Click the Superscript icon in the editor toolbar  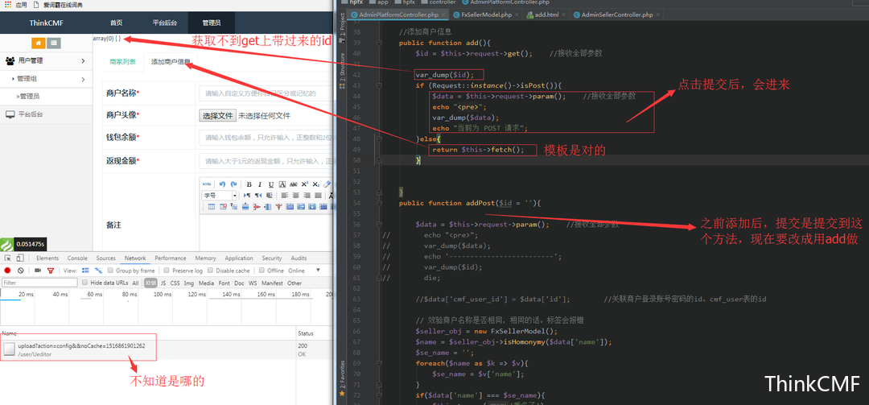(305, 184)
